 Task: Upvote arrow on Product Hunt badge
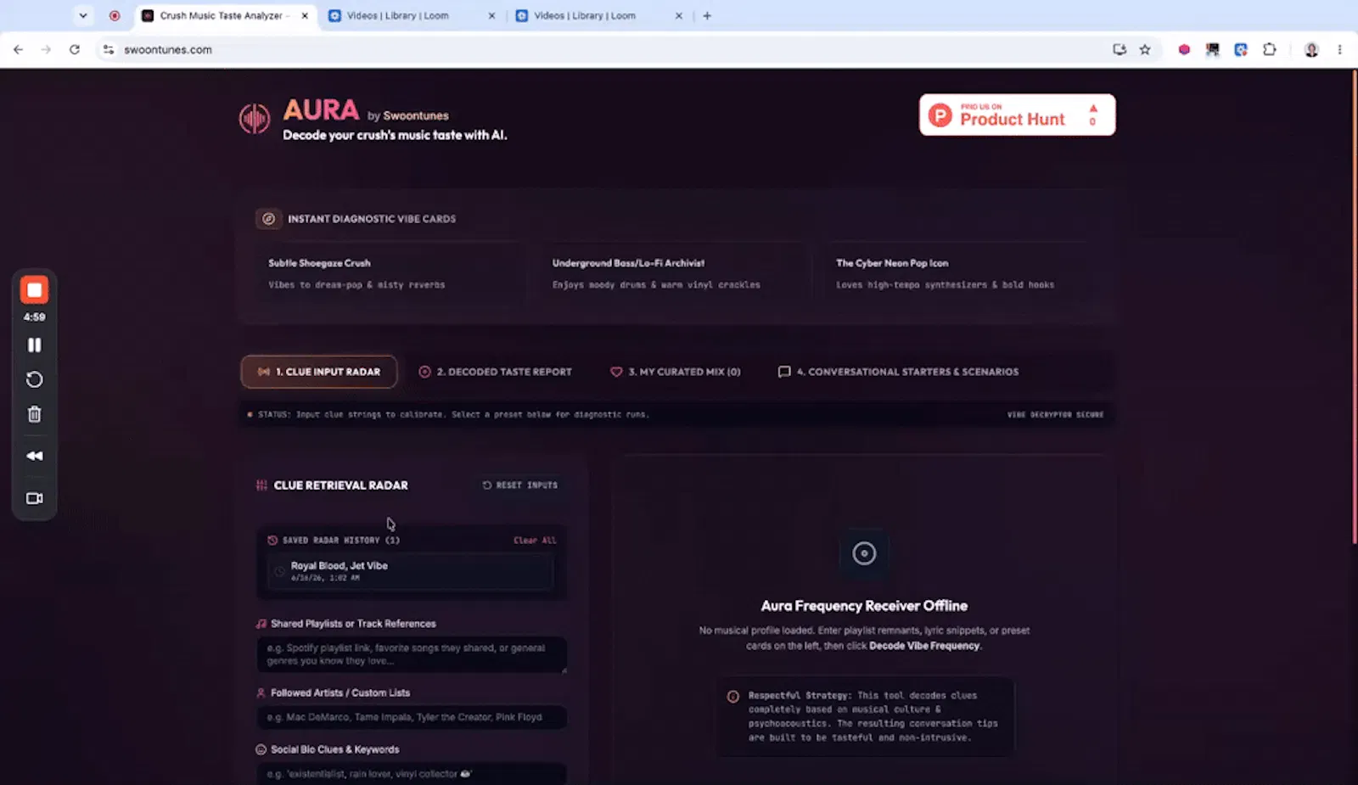tap(1093, 109)
